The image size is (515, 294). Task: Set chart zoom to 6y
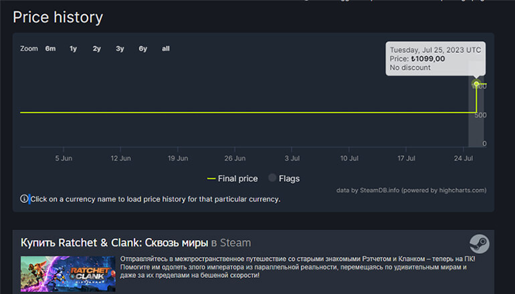[x=143, y=49]
